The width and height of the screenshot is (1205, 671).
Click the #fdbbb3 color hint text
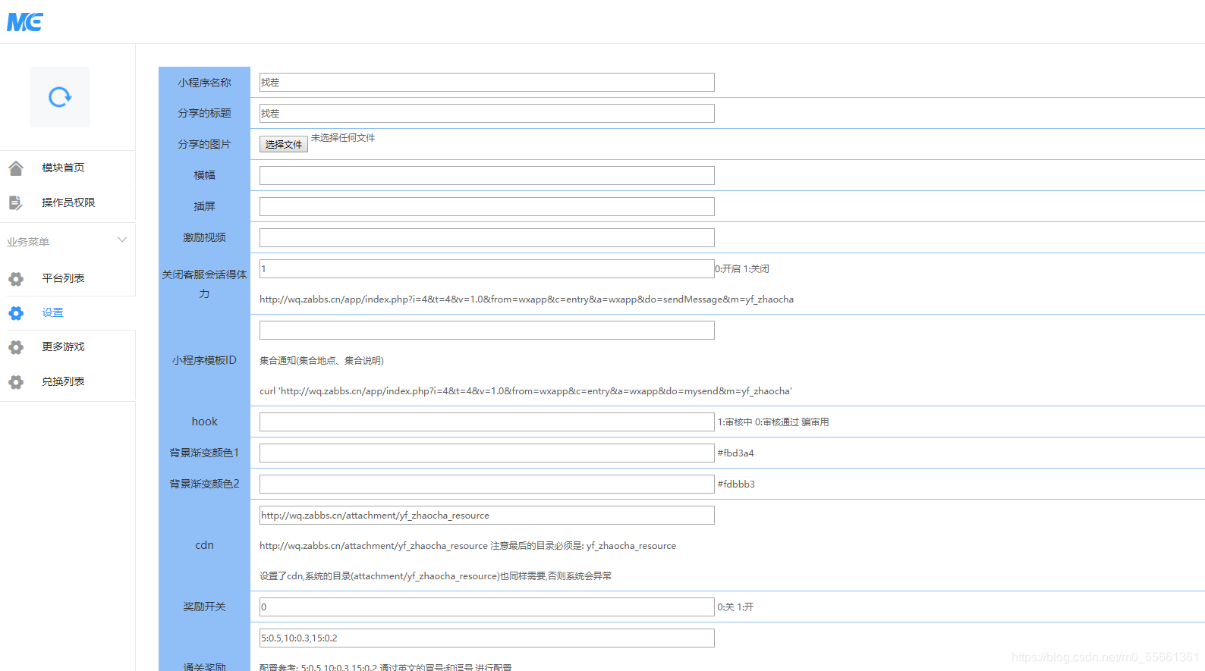point(736,484)
